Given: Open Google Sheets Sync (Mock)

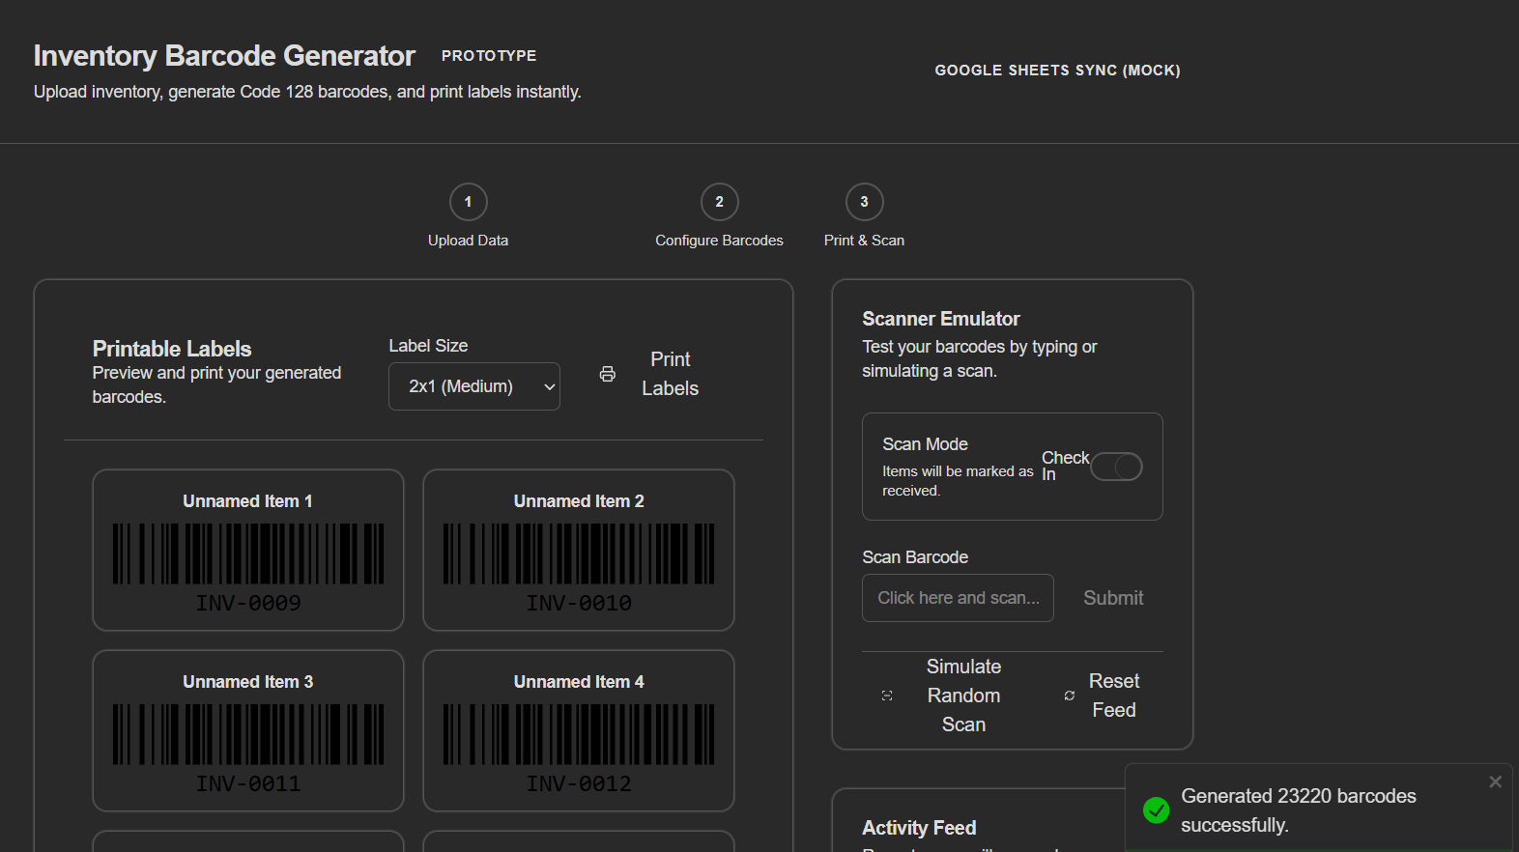Looking at the screenshot, I should [x=1057, y=71].
